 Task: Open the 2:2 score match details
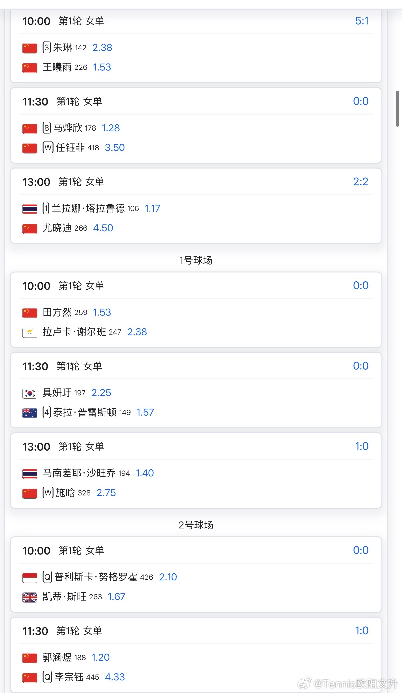(x=361, y=182)
